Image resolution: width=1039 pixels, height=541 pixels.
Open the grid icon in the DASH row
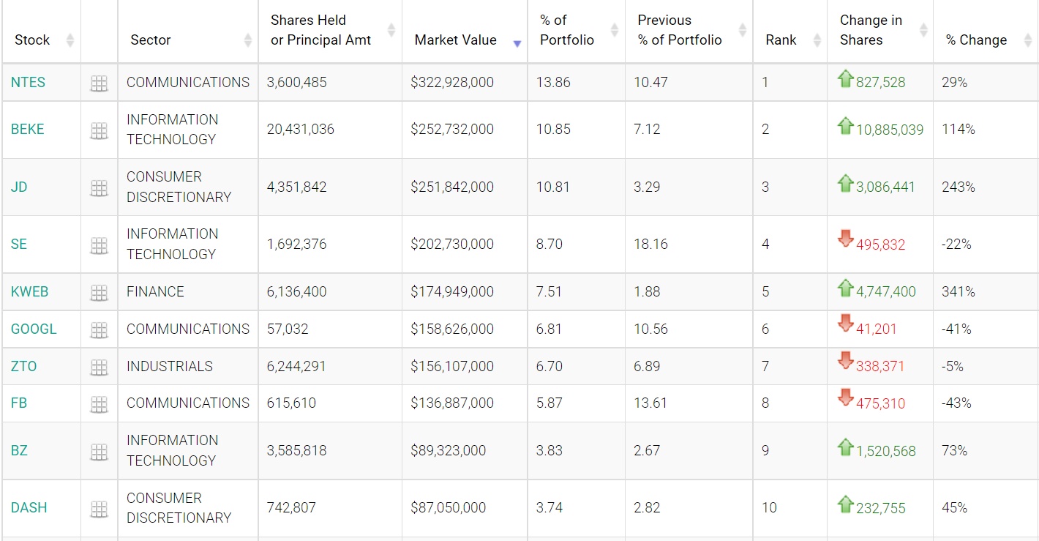click(99, 509)
